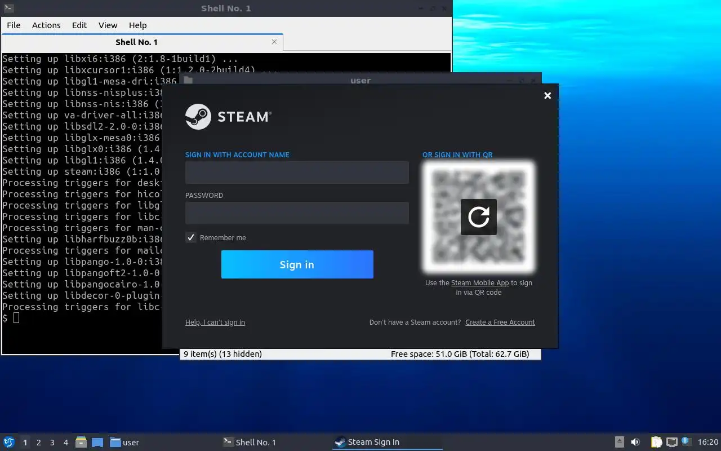Click the account name input field
The height and width of the screenshot is (451, 721).
[297, 173]
